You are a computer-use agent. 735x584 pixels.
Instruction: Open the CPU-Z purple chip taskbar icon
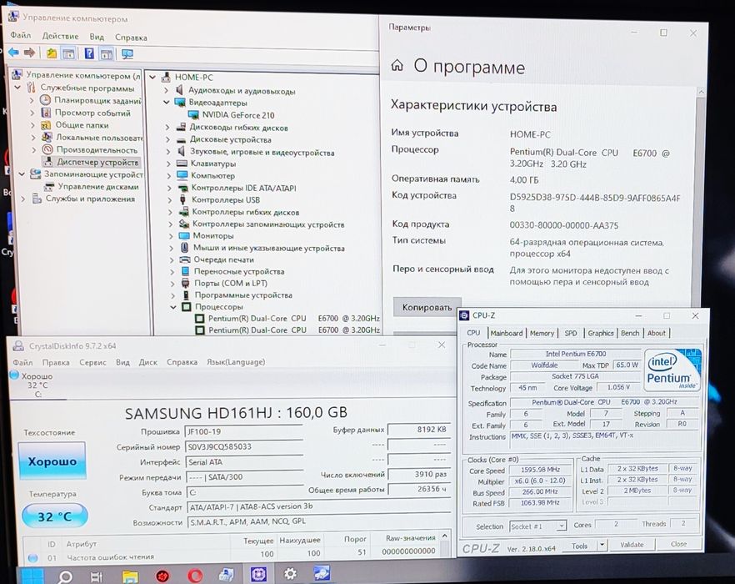[x=258, y=574]
